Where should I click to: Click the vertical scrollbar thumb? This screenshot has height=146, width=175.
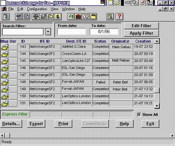pyautogui.click(x=157, y=90)
